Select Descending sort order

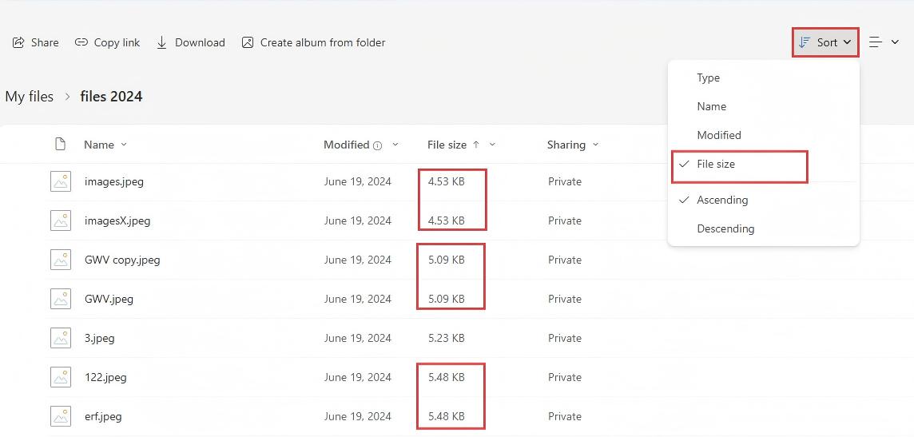(x=725, y=228)
